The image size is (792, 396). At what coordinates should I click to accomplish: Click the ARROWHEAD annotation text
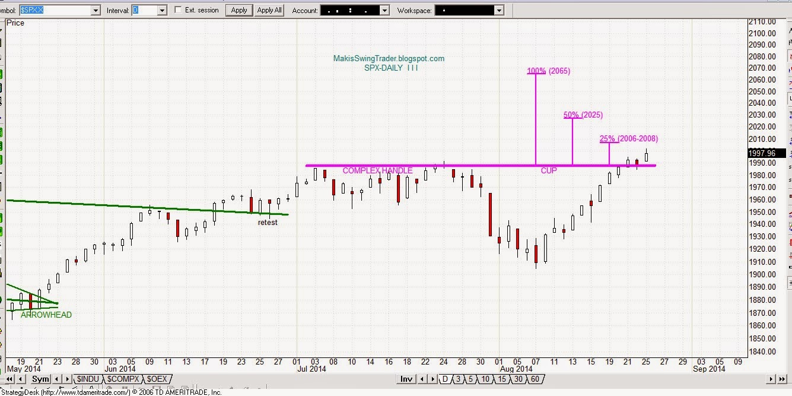point(46,315)
